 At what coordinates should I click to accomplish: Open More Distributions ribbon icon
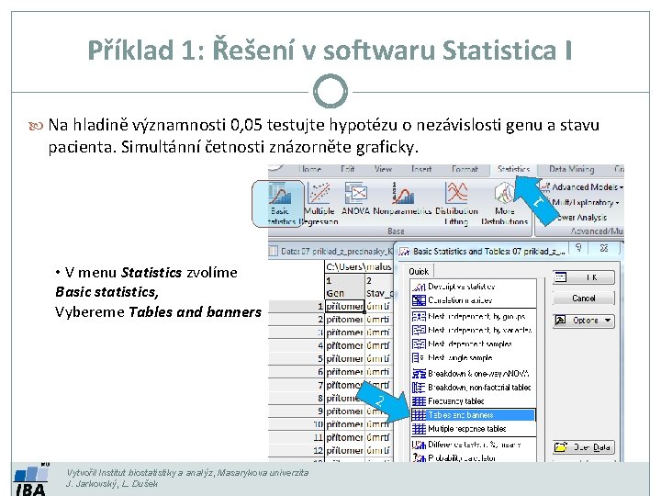pos(505,204)
